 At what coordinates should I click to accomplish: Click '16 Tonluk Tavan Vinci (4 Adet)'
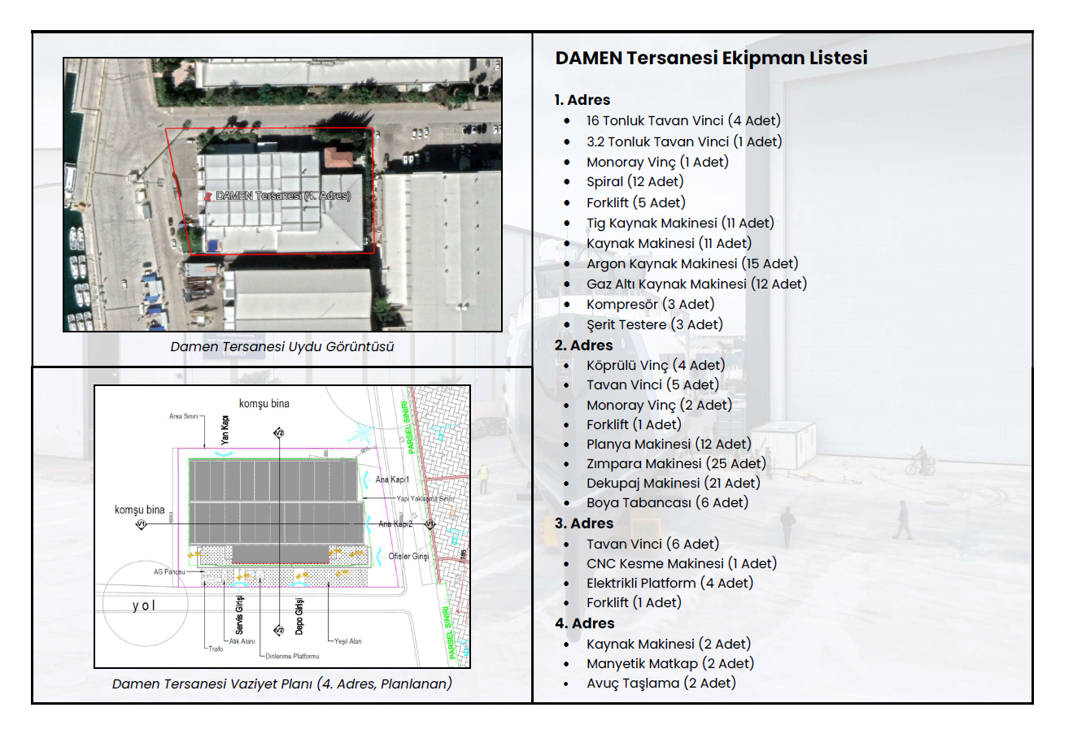coord(683,120)
